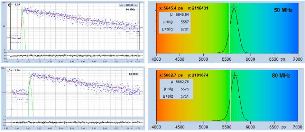Click the μ-sig value 5575

[x=183, y=89]
